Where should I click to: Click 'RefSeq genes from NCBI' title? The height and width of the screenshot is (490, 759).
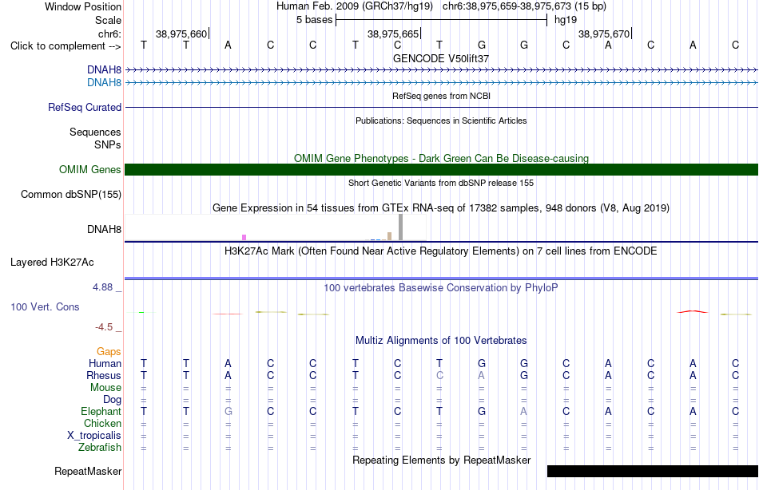[441, 96]
